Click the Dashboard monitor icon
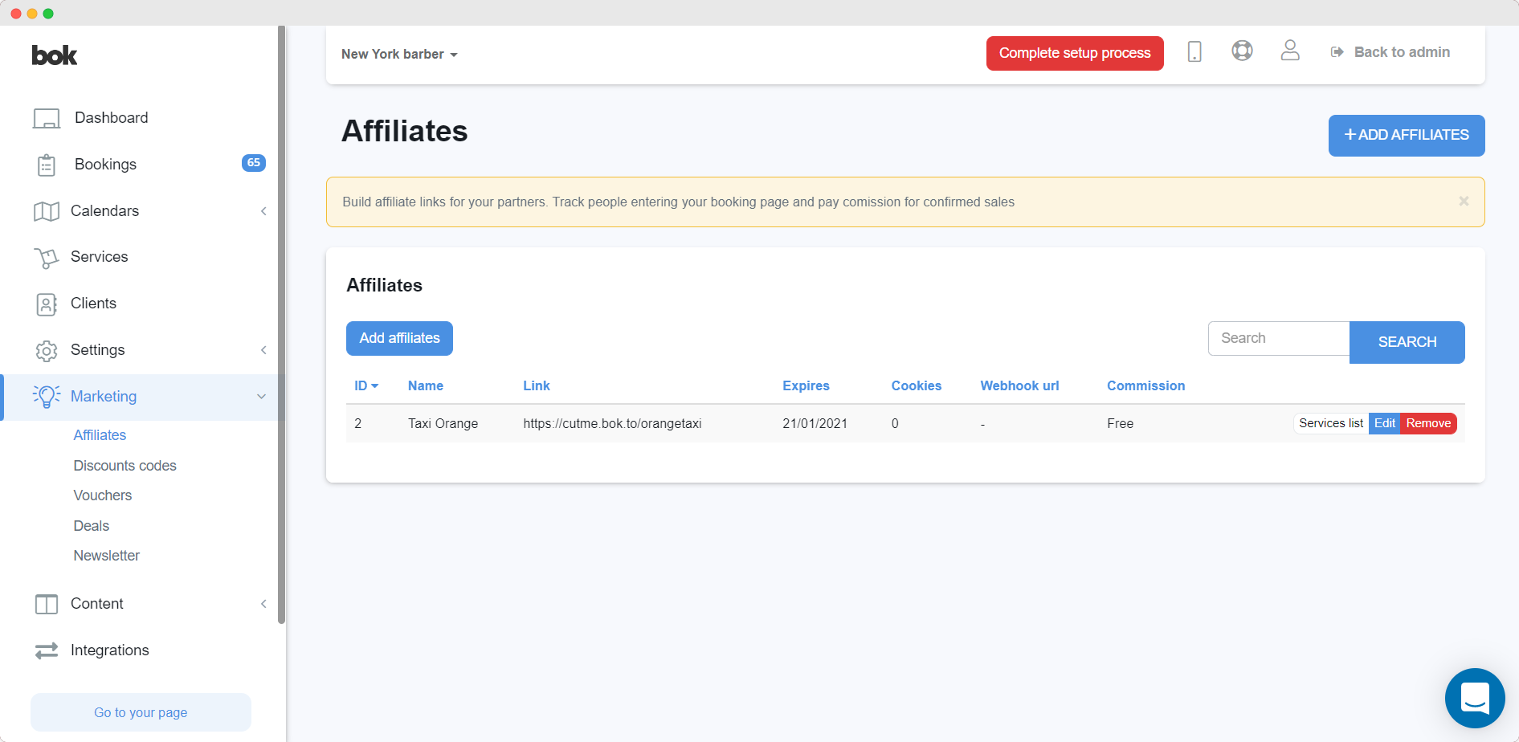The image size is (1519, 742). coord(47,119)
